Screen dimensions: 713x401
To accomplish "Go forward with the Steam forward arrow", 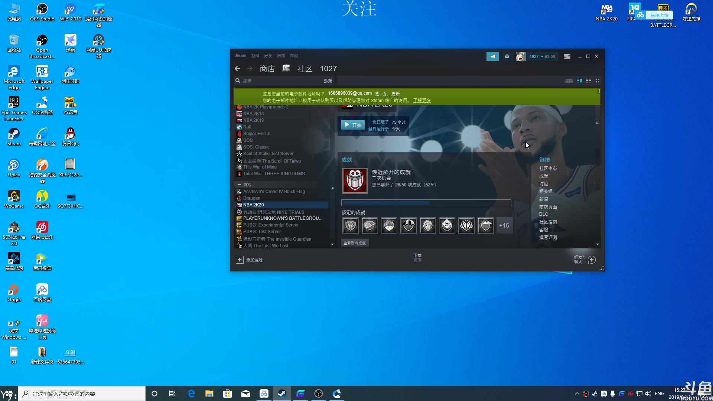I will tap(250, 69).
